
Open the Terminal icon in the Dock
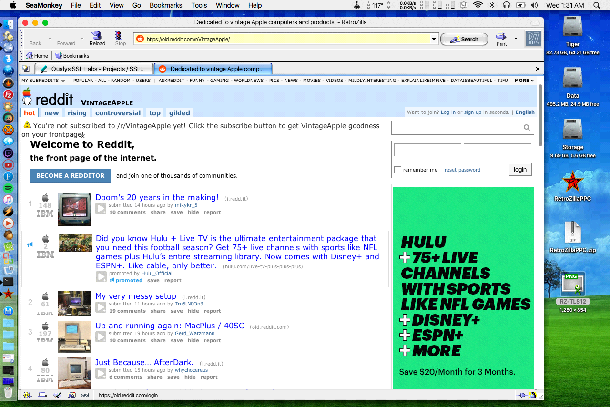click(8, 282)
